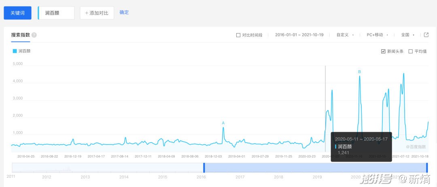Screen dimensions: 437x187
Task: Open the 2016-01-01 ~ 2021-10-19 date picker
Action: (299, 35)
